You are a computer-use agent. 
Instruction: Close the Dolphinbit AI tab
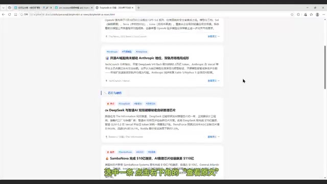(133, 8)
